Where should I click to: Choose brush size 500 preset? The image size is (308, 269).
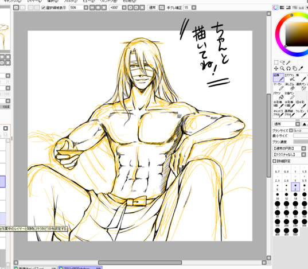click(x=295, y=232)
